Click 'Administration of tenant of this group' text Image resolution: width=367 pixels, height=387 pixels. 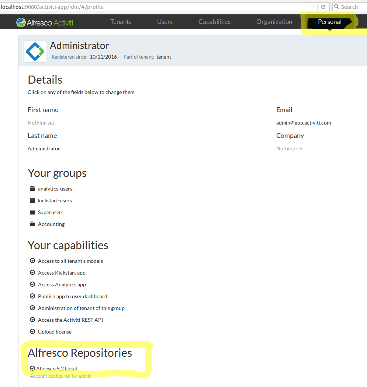[x=81, y=308]
